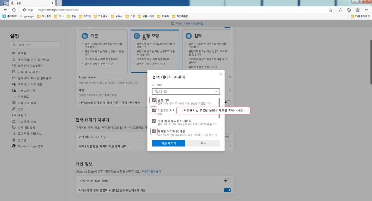This screenshot has height=201, width=372.
Task: Uncheck the 다운로드 기록 checkbox
Action: (154, 111)
